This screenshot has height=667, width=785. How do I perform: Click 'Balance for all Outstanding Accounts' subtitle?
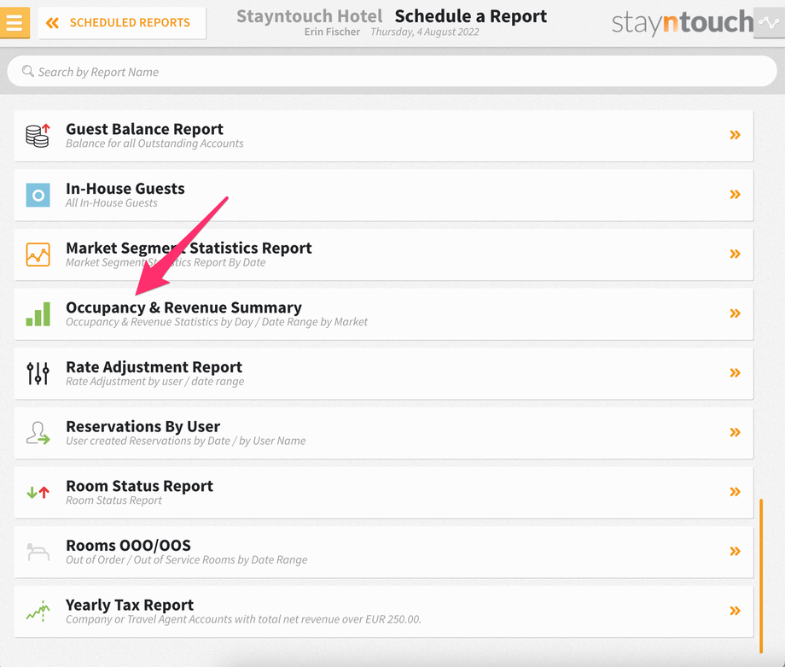pos(154,143)
